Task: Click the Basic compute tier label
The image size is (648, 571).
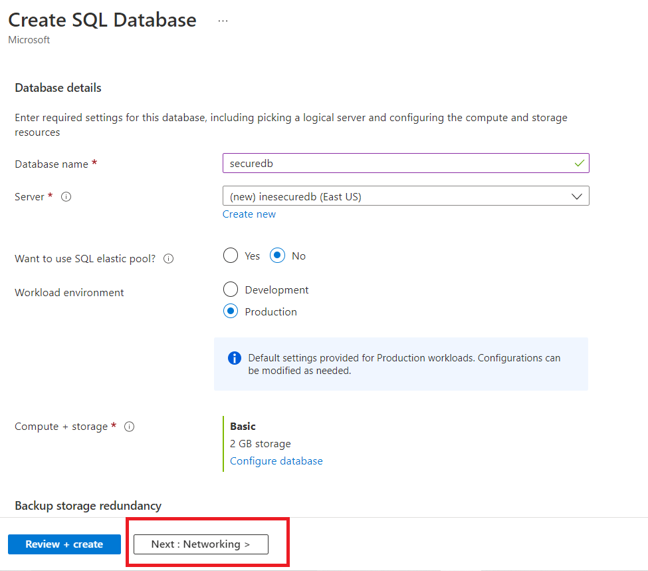Action: 243,426
